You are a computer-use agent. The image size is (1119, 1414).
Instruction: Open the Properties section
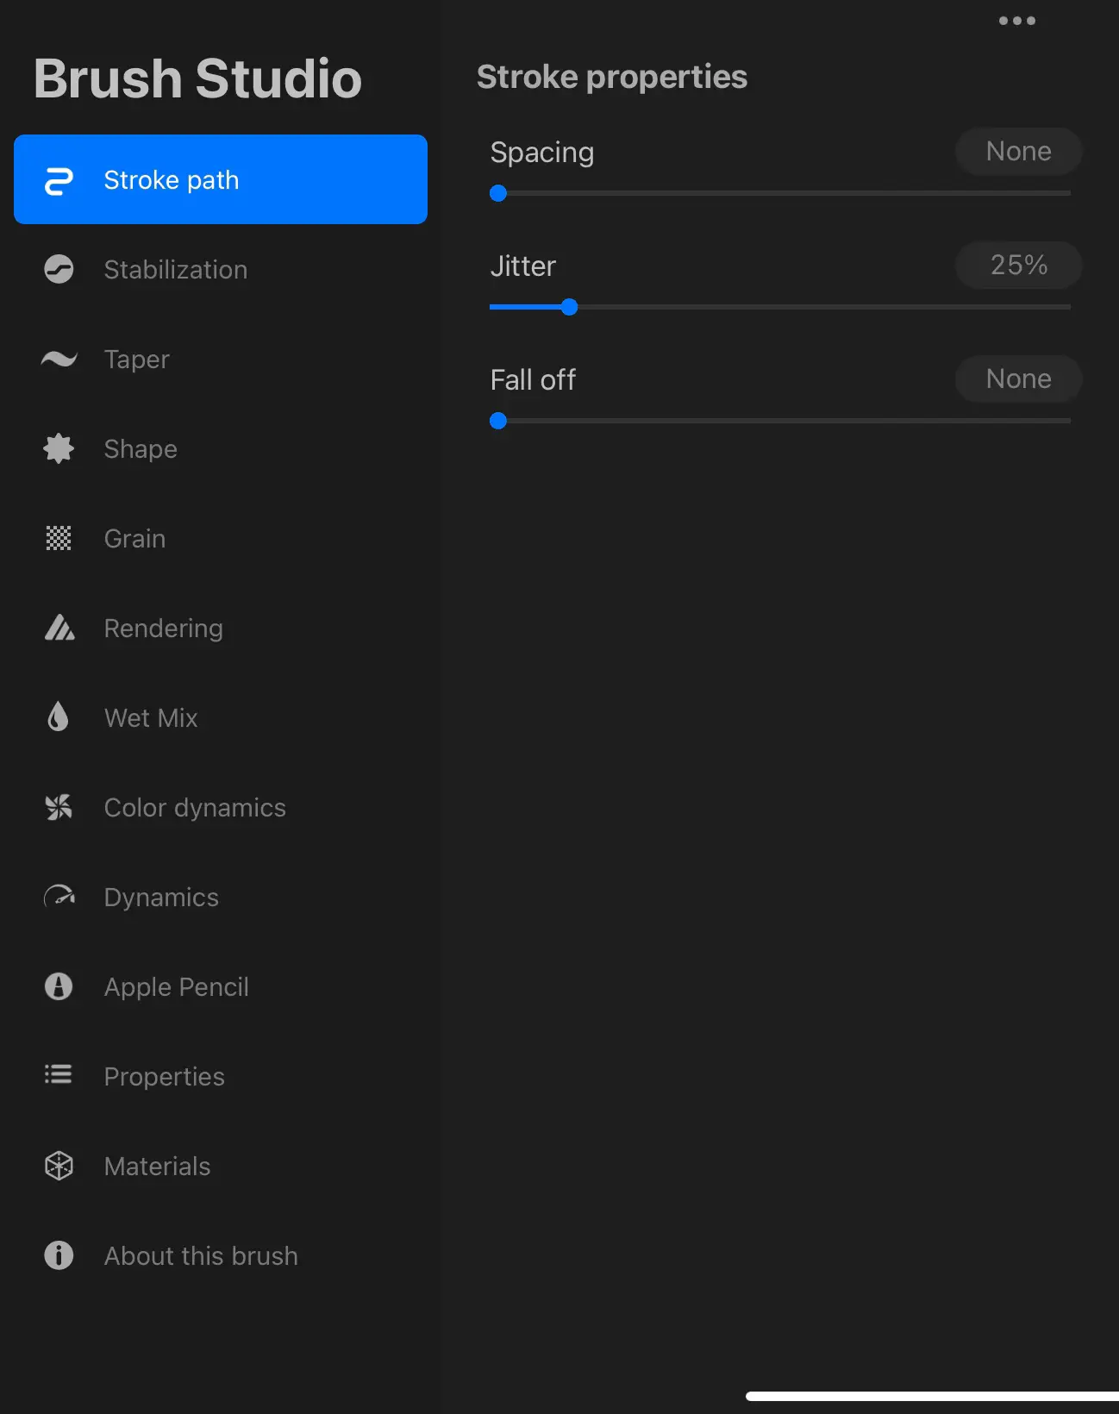point(164,1076)
